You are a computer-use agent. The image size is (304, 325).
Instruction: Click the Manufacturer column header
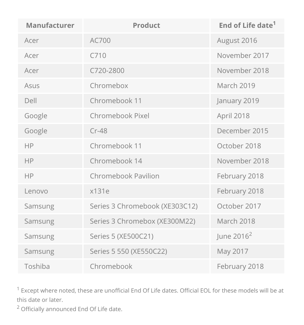pyautogui.click(x=50, y=25)
